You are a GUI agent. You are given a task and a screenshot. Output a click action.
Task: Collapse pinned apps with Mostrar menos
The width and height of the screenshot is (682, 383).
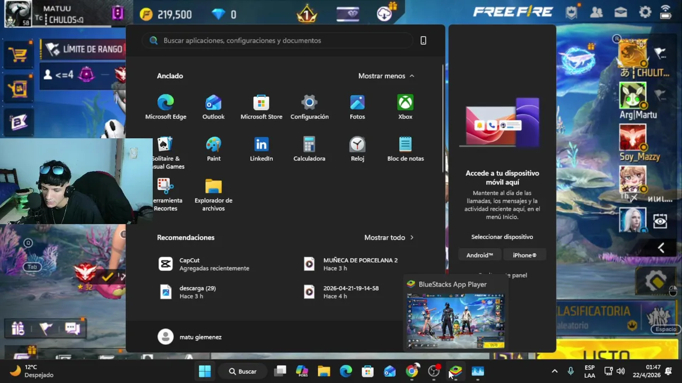pos(386,76)
